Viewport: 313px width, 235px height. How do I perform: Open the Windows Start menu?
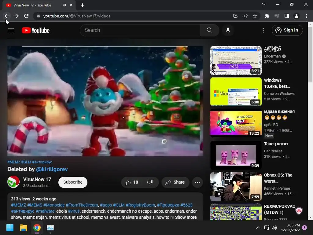click(10, 228)
